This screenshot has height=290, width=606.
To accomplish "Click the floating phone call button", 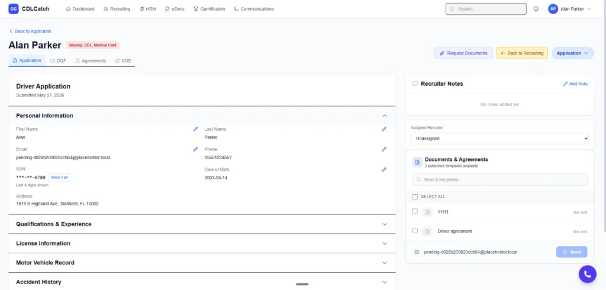I will (588, 274).
